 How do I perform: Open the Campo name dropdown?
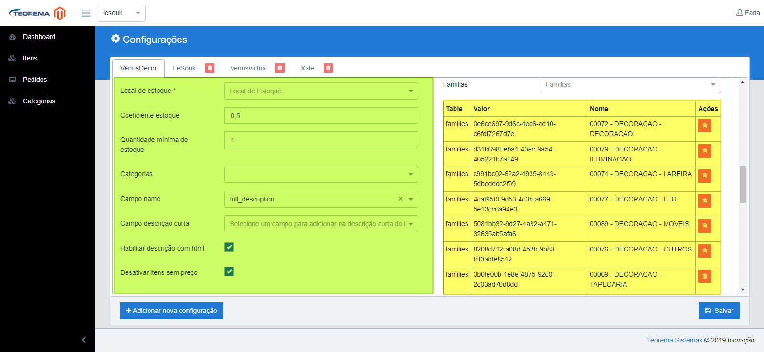(321, 199)
